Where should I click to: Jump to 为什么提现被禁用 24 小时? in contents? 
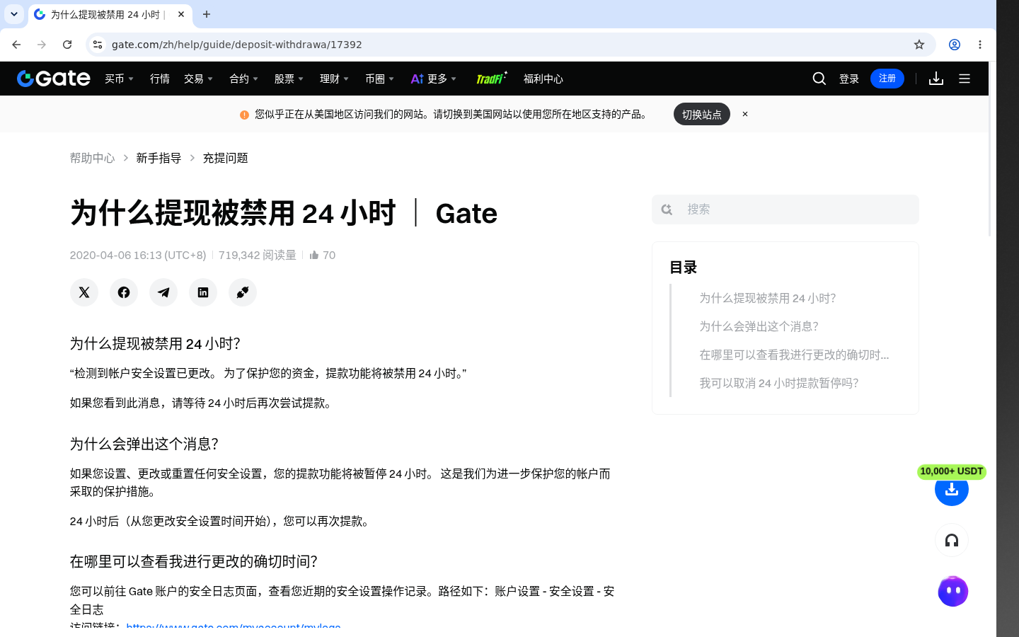pyautogui.click(x=768, y=298)
